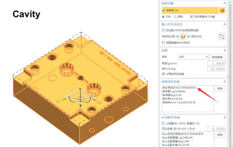Collapse the BOX胚料信息 section
The height and width of the screenshot is (147, 233).
click(x=225, y=118)
